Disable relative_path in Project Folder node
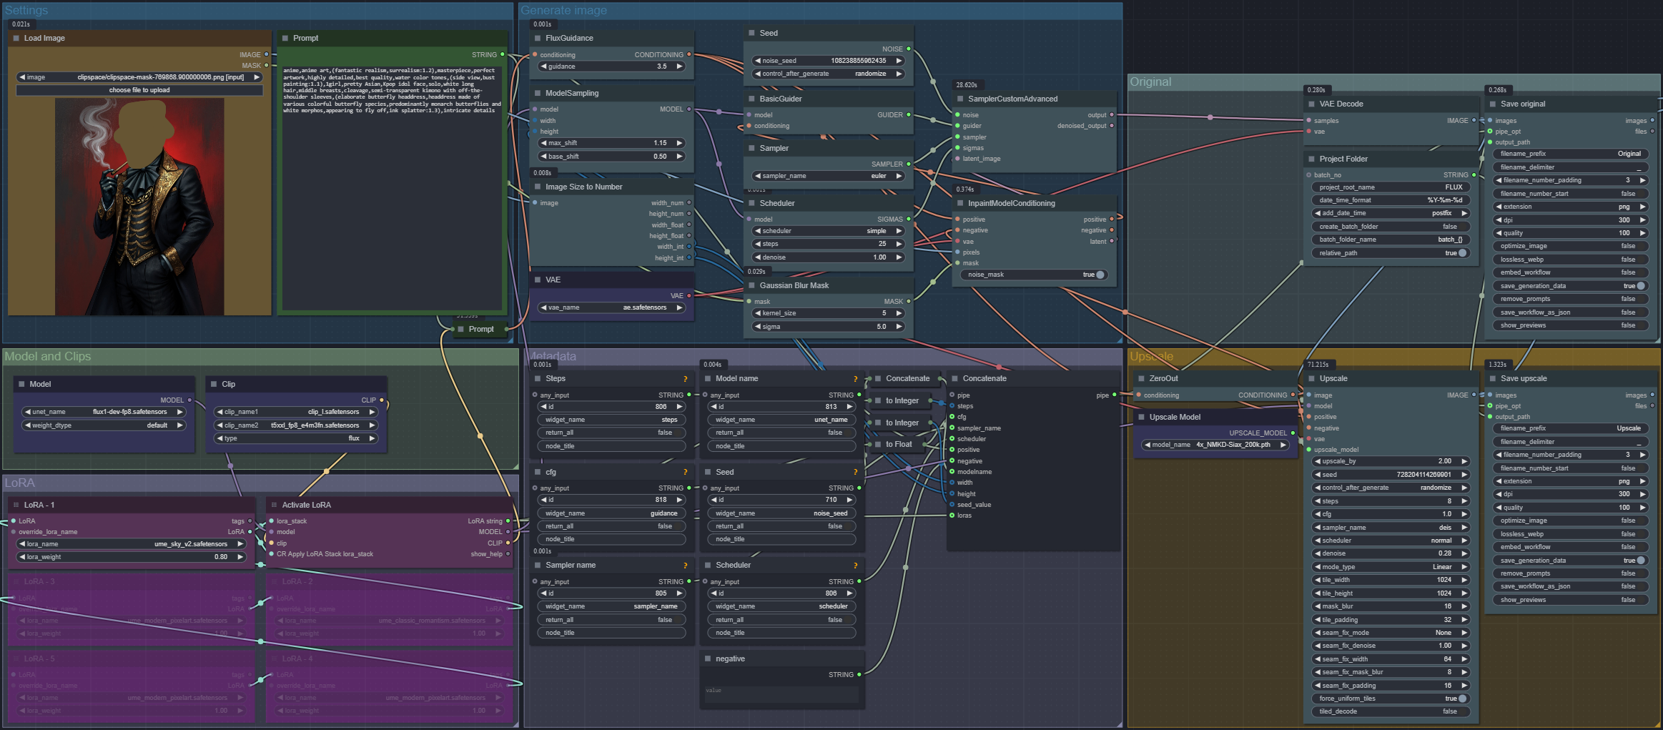 coord(1462,253)
